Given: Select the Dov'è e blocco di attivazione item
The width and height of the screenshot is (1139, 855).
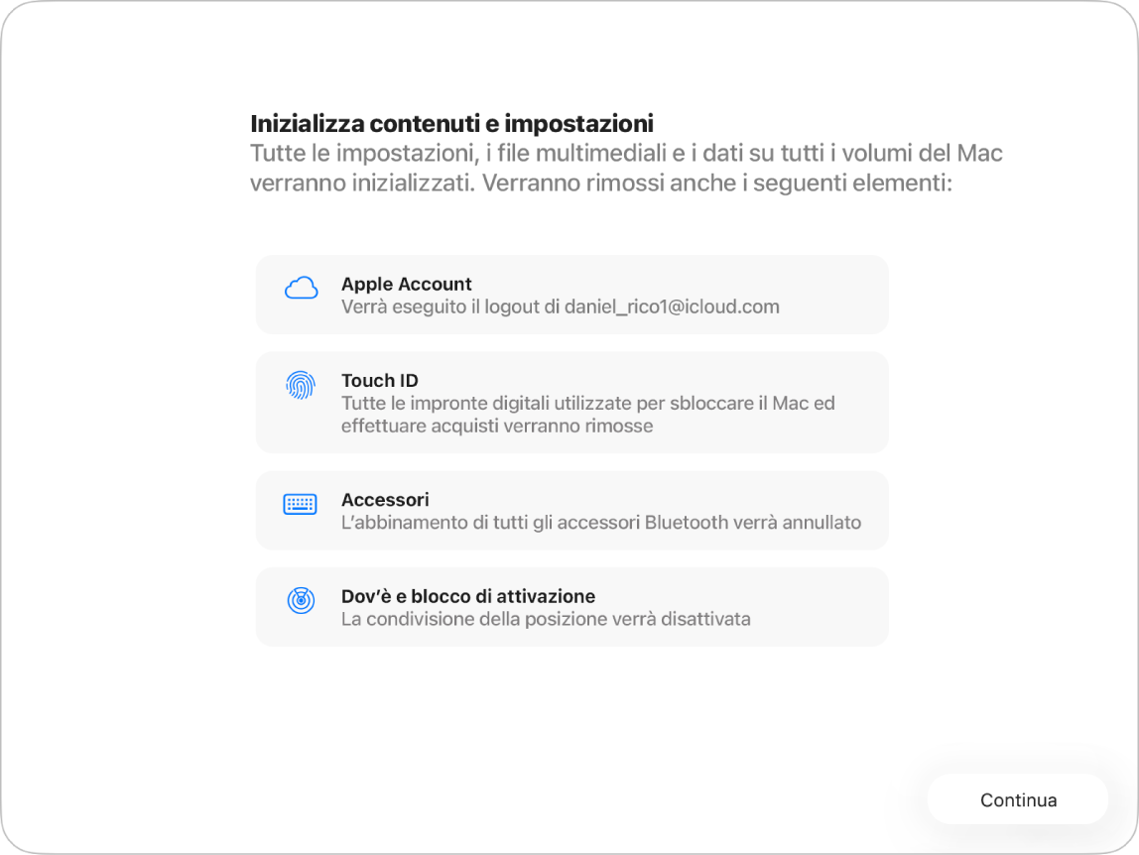Looking at the screenshot, I should point(572,606).
